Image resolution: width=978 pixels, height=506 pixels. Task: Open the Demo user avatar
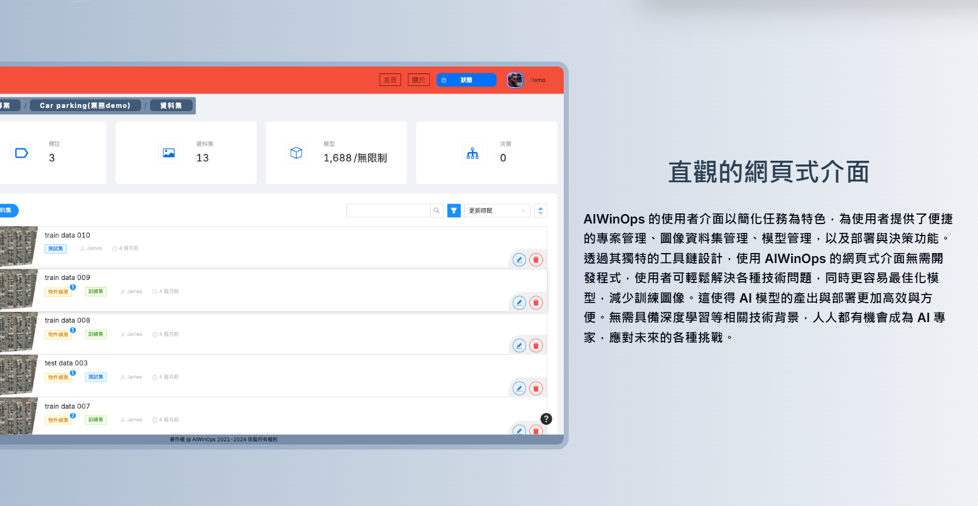pyautogui.click(x=515, y=80)
